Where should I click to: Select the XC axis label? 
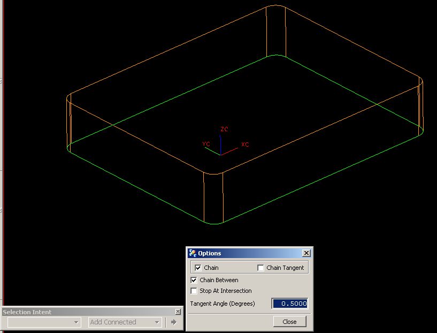coord(245,145)
